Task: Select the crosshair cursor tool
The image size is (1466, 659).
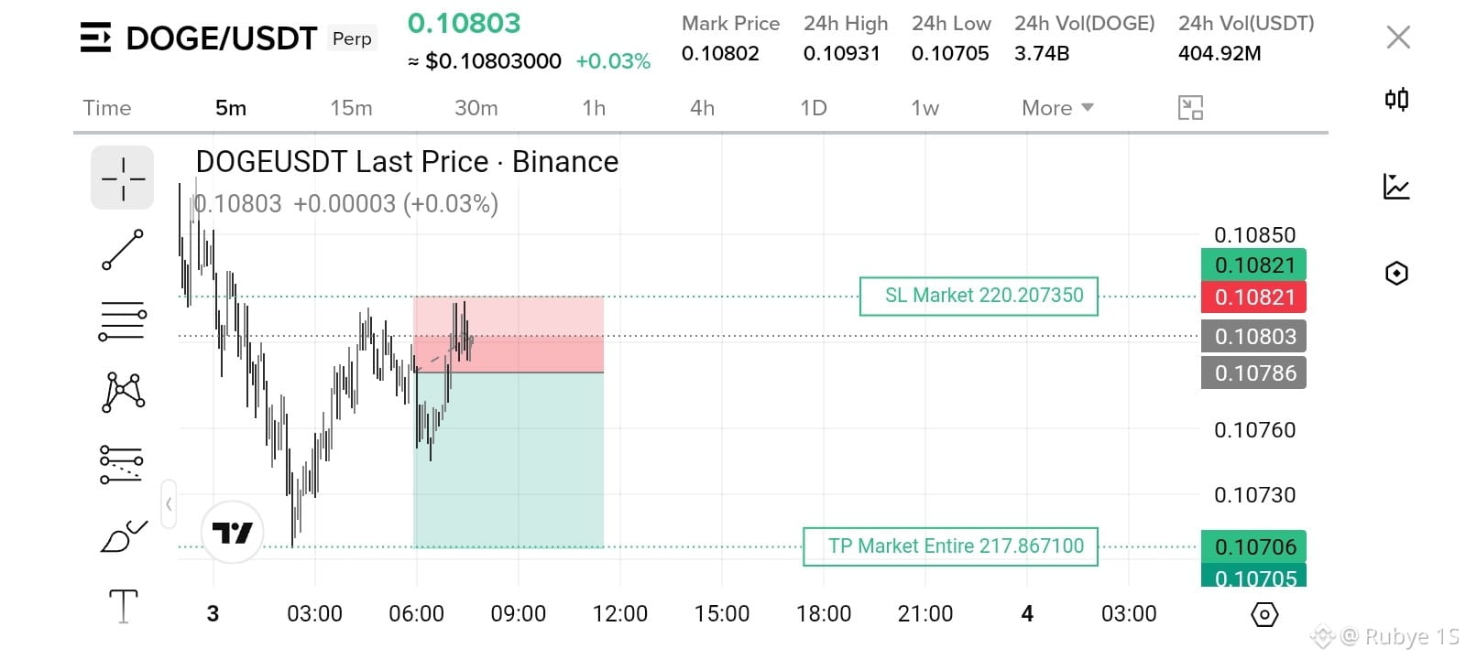Action: 123,178
